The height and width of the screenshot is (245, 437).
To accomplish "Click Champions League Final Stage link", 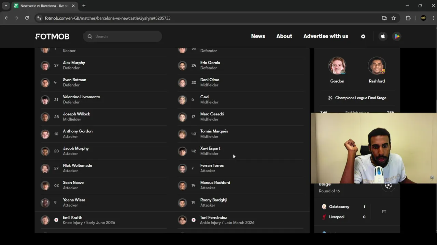I will pyautogui.click(x=357, y=98).
